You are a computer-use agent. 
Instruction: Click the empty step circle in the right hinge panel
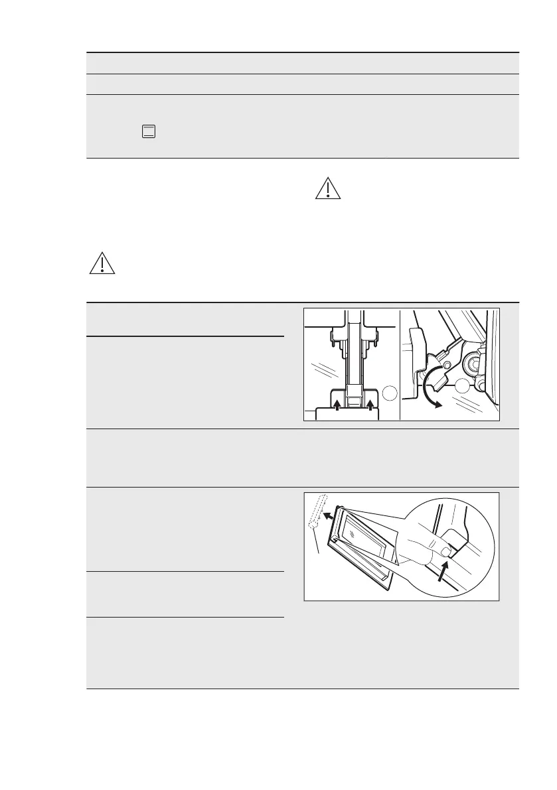tap(462, 387)
